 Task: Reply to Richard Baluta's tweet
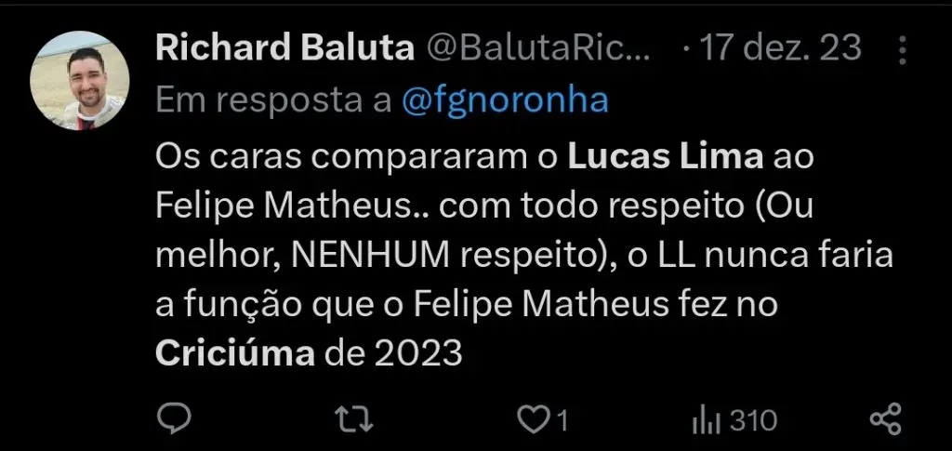[174, 419]
